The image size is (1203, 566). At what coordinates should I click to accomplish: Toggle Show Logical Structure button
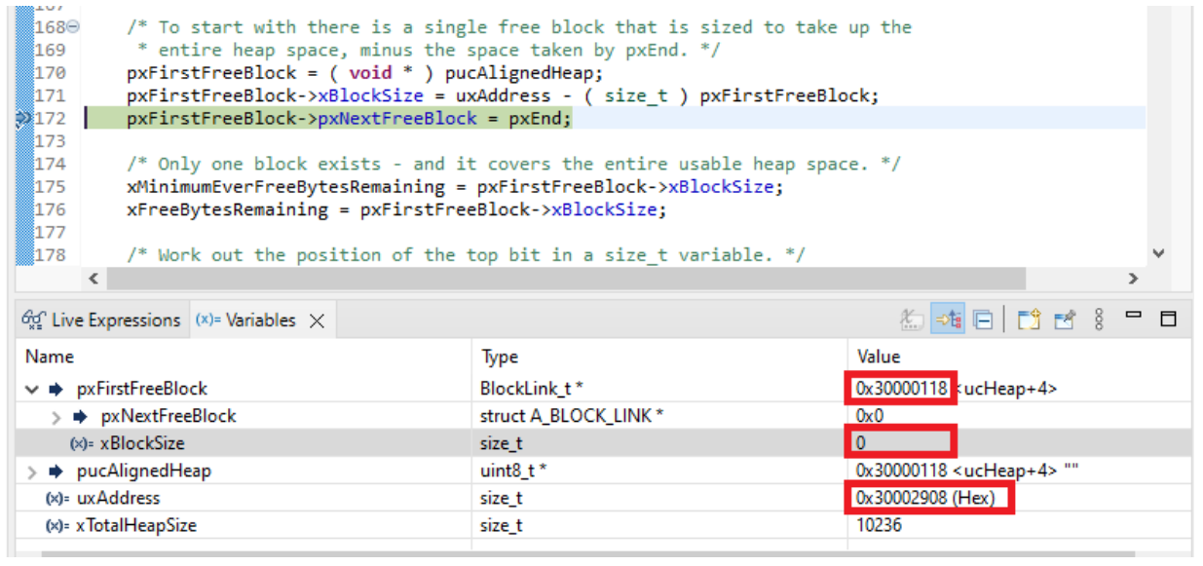(x=947, y=320)
